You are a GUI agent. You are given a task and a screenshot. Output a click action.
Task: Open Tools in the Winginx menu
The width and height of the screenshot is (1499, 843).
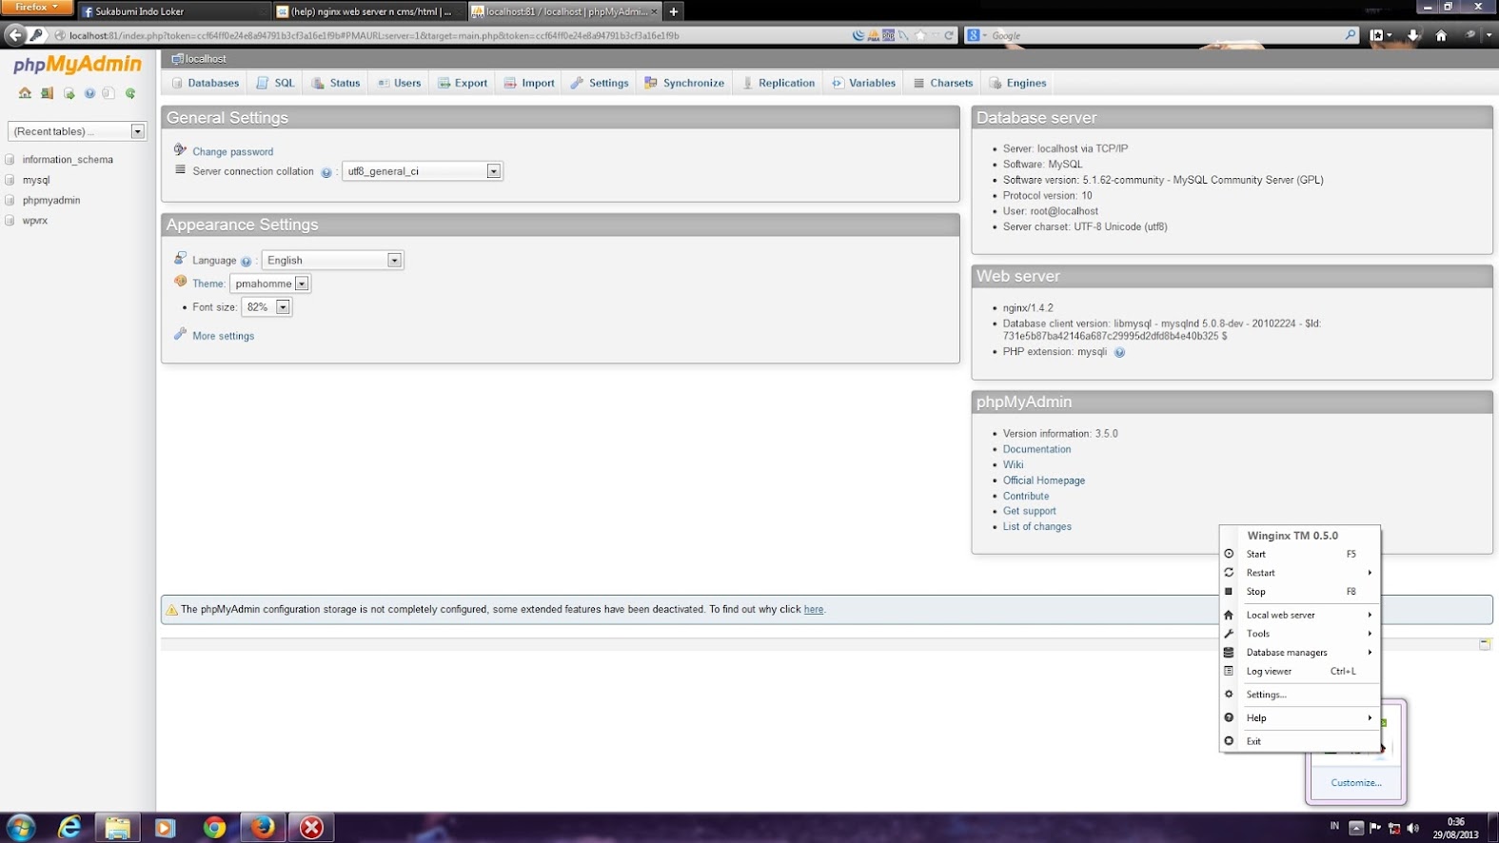[1299, 634]
